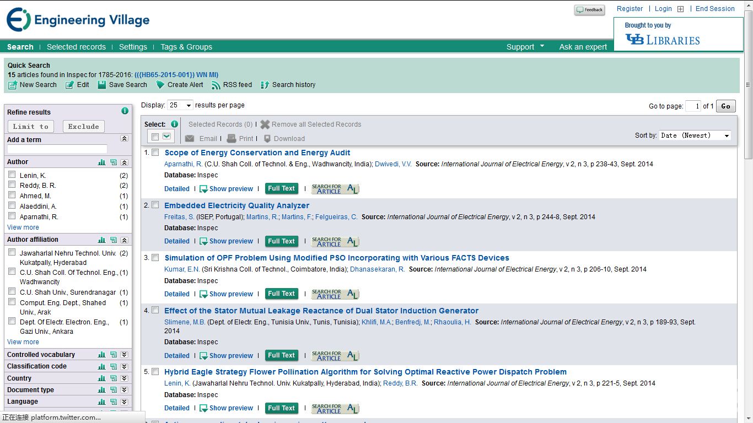This screenshot has height=423, width=753.
Task: Click the RSS feed icon
Action: pos(216,85)
